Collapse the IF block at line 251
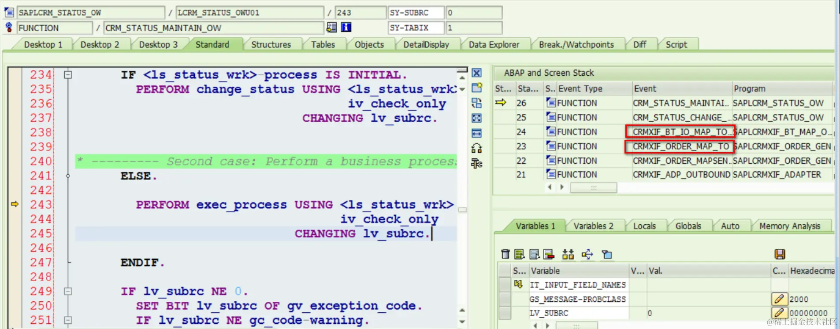This screenshot has width=840, height=329. (68, 320)
